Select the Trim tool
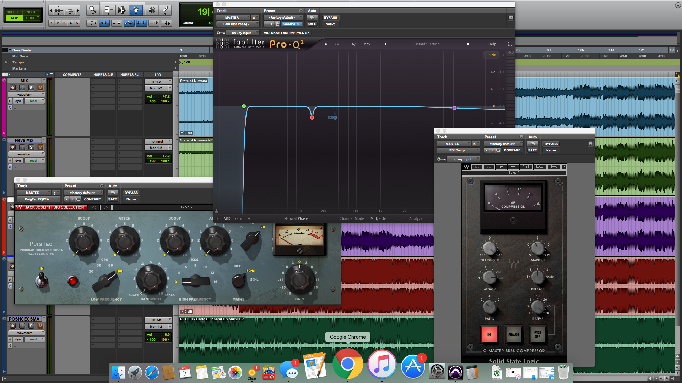Viewport: 682px width, 383px height. pyautogui.click(x=108, y=10)
